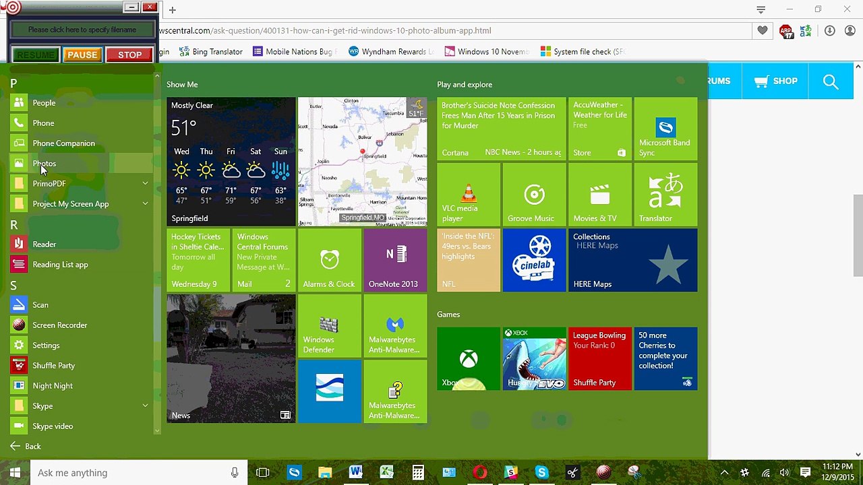This screenshot has height=485, width=863.
Task: Open the Windows Defender tile
Action: click(x=329, y=326)
